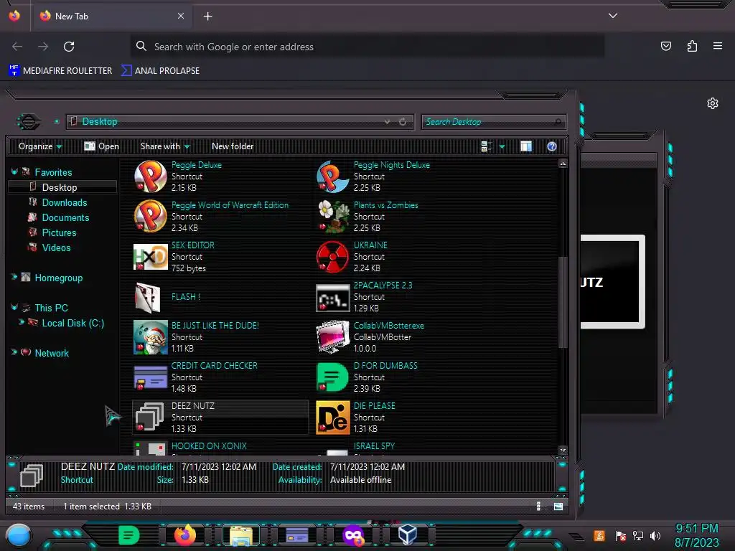
Task: Click the volume speaker tray icon
Action: (655, 535)
